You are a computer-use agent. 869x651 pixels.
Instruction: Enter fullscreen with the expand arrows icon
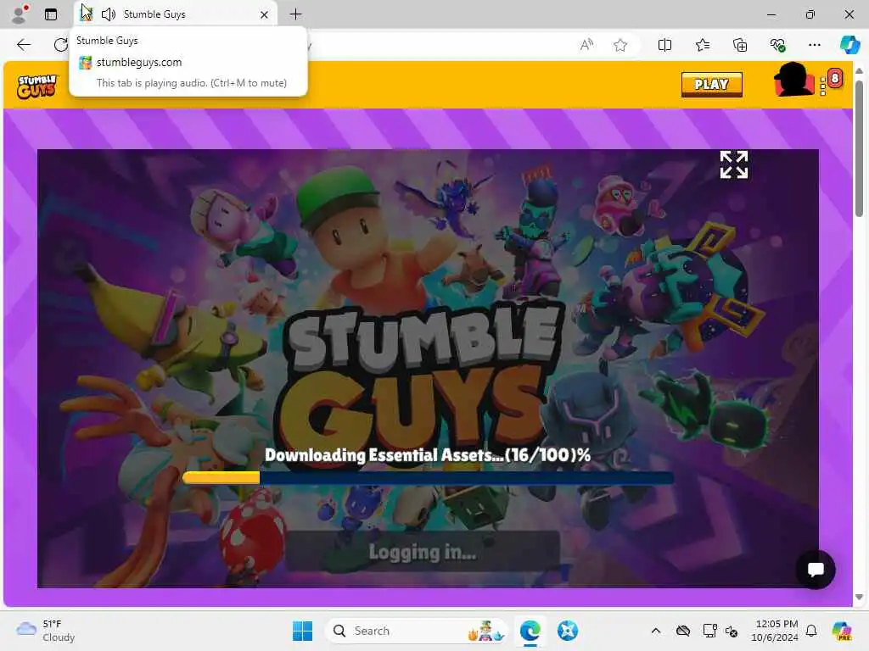pos(734,165)
